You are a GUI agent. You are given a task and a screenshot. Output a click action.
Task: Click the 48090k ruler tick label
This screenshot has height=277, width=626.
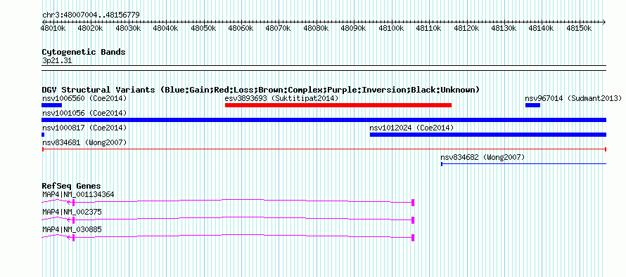point(354,28)
